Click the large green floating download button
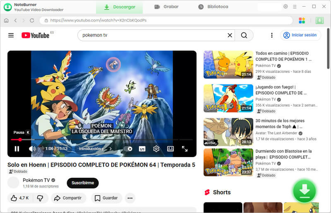The height and width of the screenshot is (213, 331). (304, 191)
